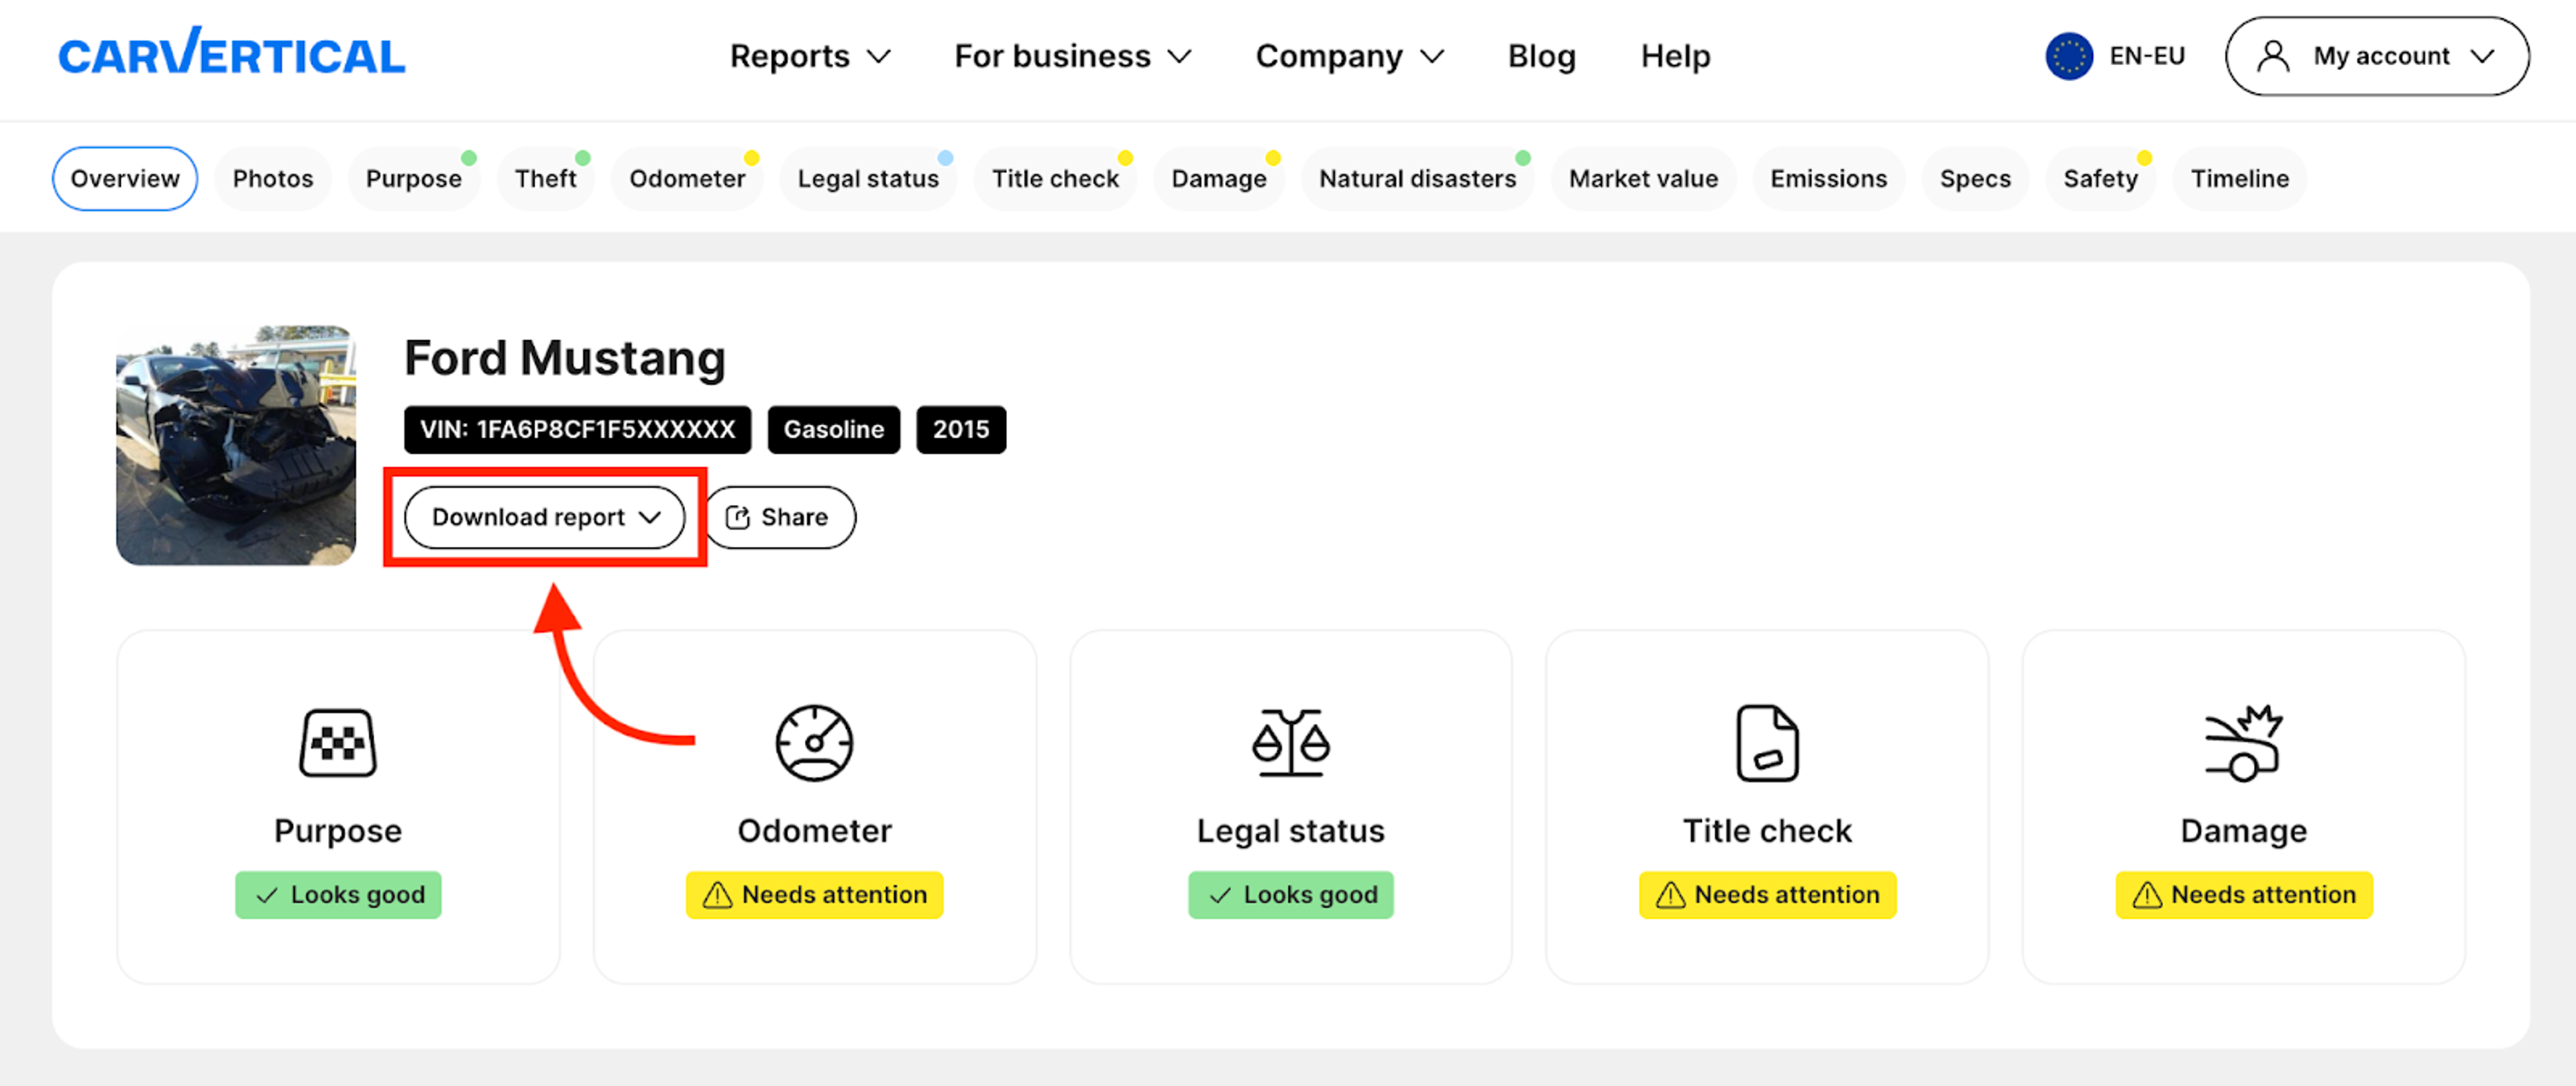This screenshot has width=2576, height=1086.
Task: Click the user profile icon in My account
Action: pos(2273,56)
